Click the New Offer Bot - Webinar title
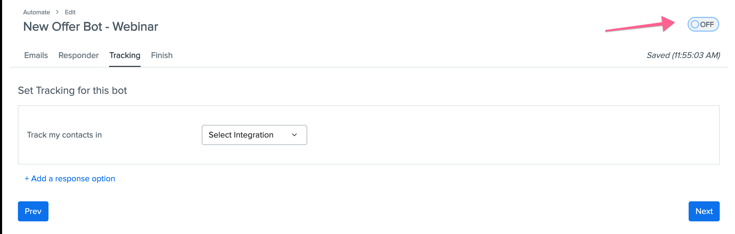The height and width of the screenshot is (234, 735). pyautogui.click(x=90, y=27)
